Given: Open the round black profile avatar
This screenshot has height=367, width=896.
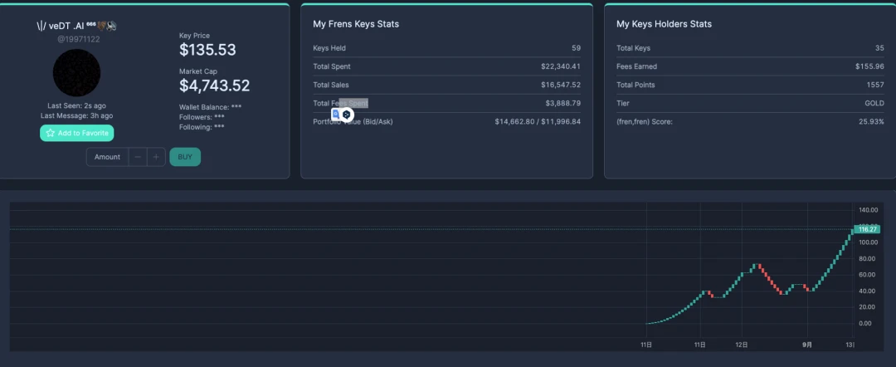Looking at the screenshot, I should pyautogui.click(x=76, y=72).
